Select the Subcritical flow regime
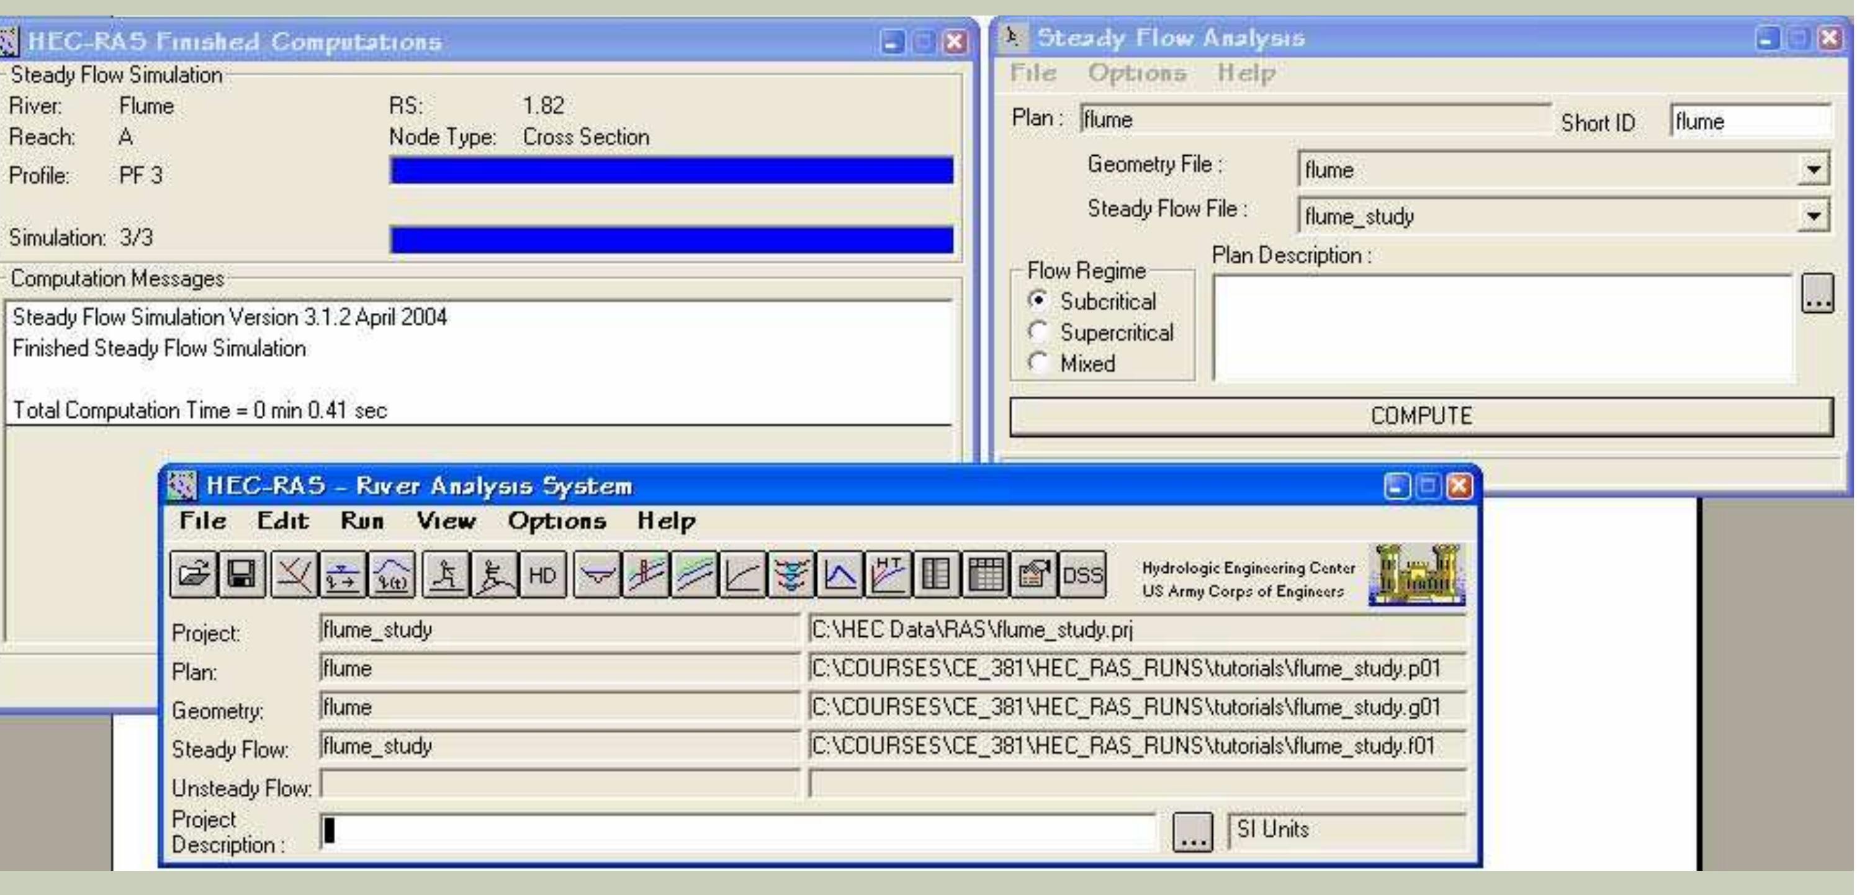 (x=1039, y=300)
